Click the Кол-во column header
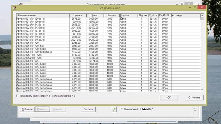Screen dimensions: 221x124 point(112,15)
